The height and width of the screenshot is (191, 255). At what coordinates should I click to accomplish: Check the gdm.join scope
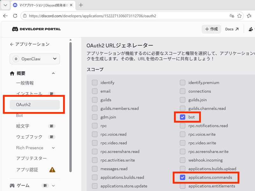click(x=95, y=117)
